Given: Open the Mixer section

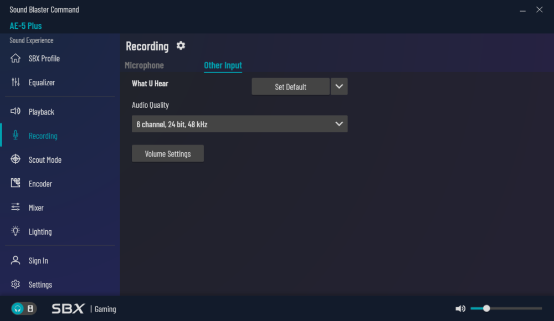Looking at the screenshot, I should 36,208.
